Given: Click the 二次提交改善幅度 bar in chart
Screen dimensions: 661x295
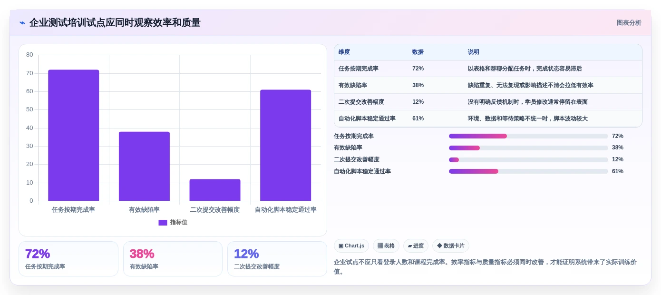Looking at the screenshot, I should pyautogui.click(x=215, y=190).
